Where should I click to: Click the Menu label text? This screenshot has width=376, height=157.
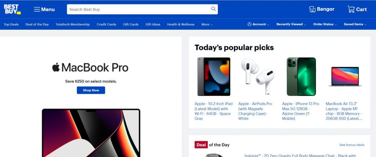(x=48, y=9)
